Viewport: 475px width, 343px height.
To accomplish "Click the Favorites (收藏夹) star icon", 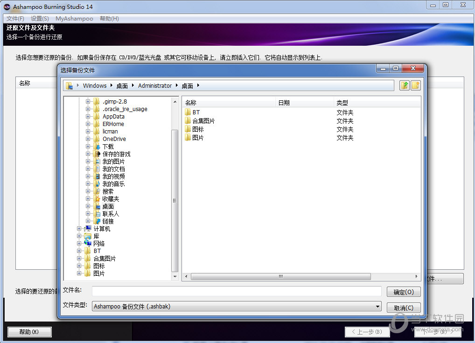I will tap(97, 199).
